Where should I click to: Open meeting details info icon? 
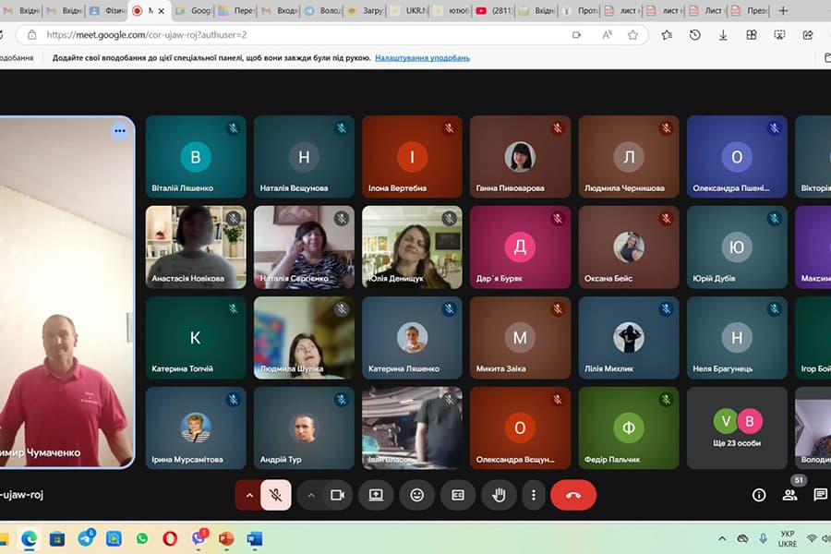pos(759,495)
